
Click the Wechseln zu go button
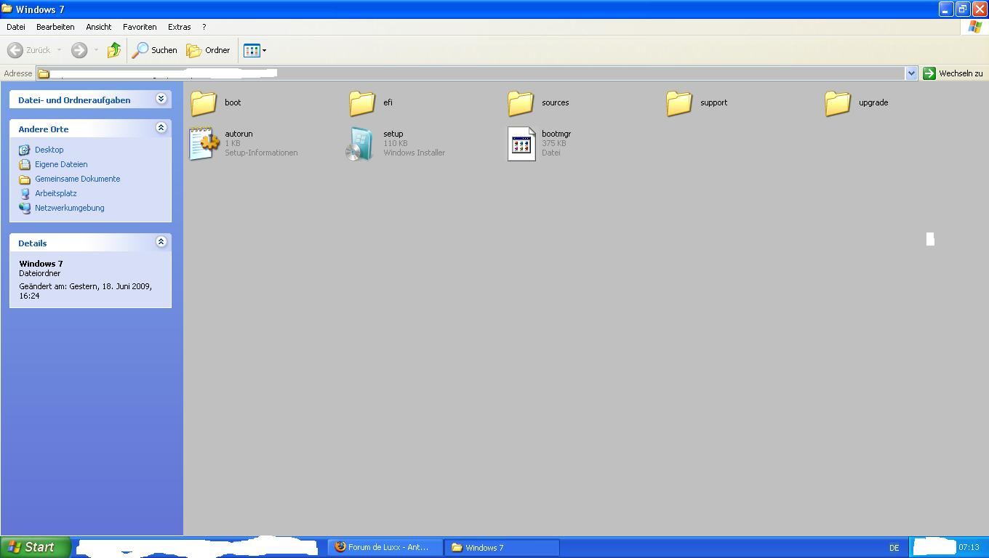[x=953, y=73]
